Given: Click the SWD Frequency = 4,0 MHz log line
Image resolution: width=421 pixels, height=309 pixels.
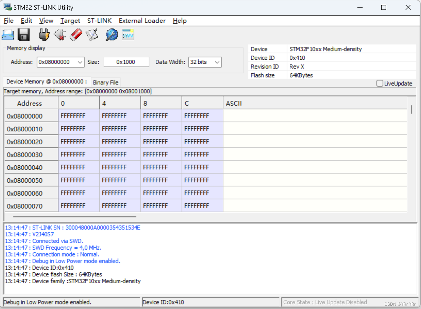Looking at the screenshot, I should (53, 248).
